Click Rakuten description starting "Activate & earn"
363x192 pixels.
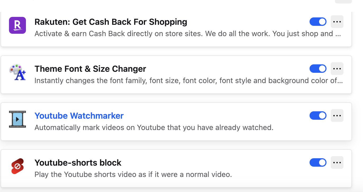click(187, 34)
